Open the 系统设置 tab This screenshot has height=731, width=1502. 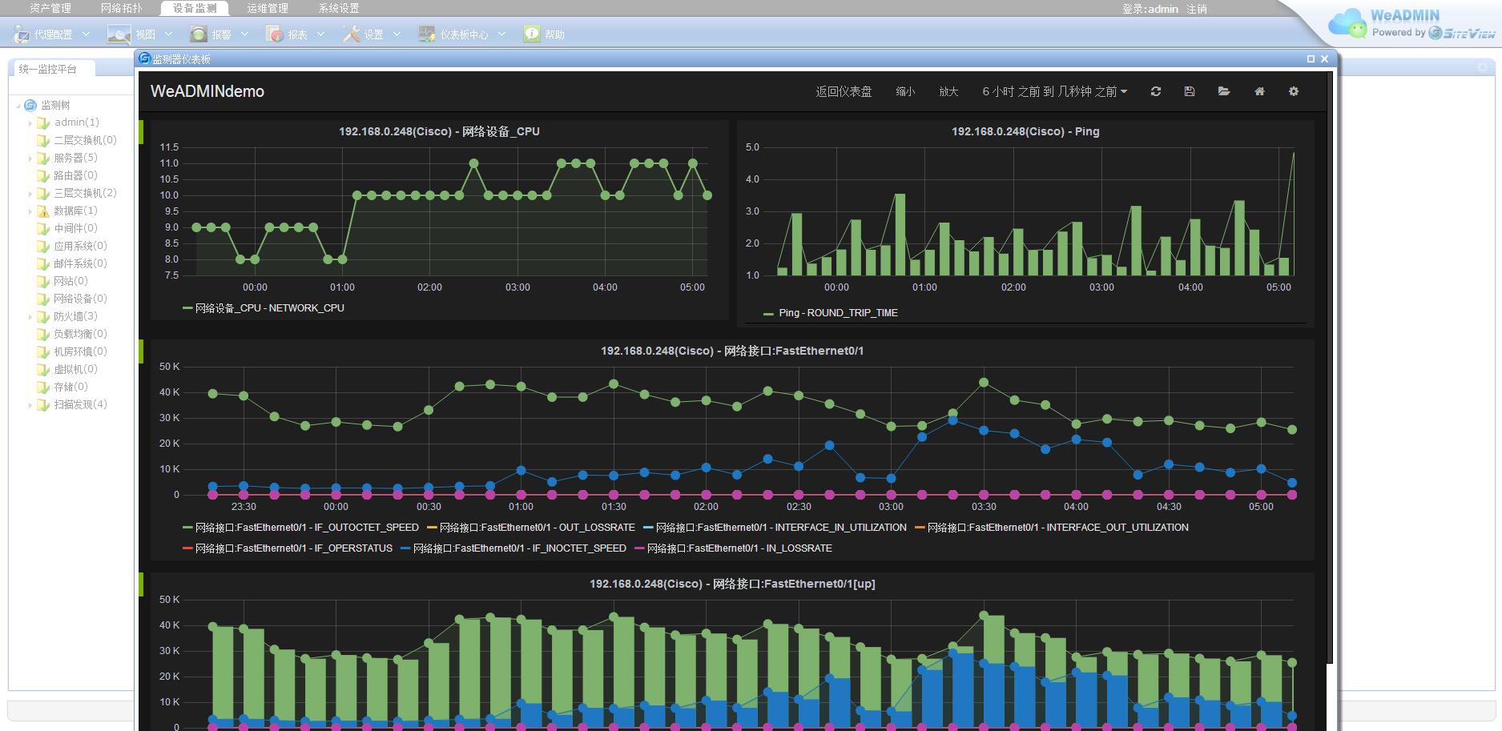point(339,8)
